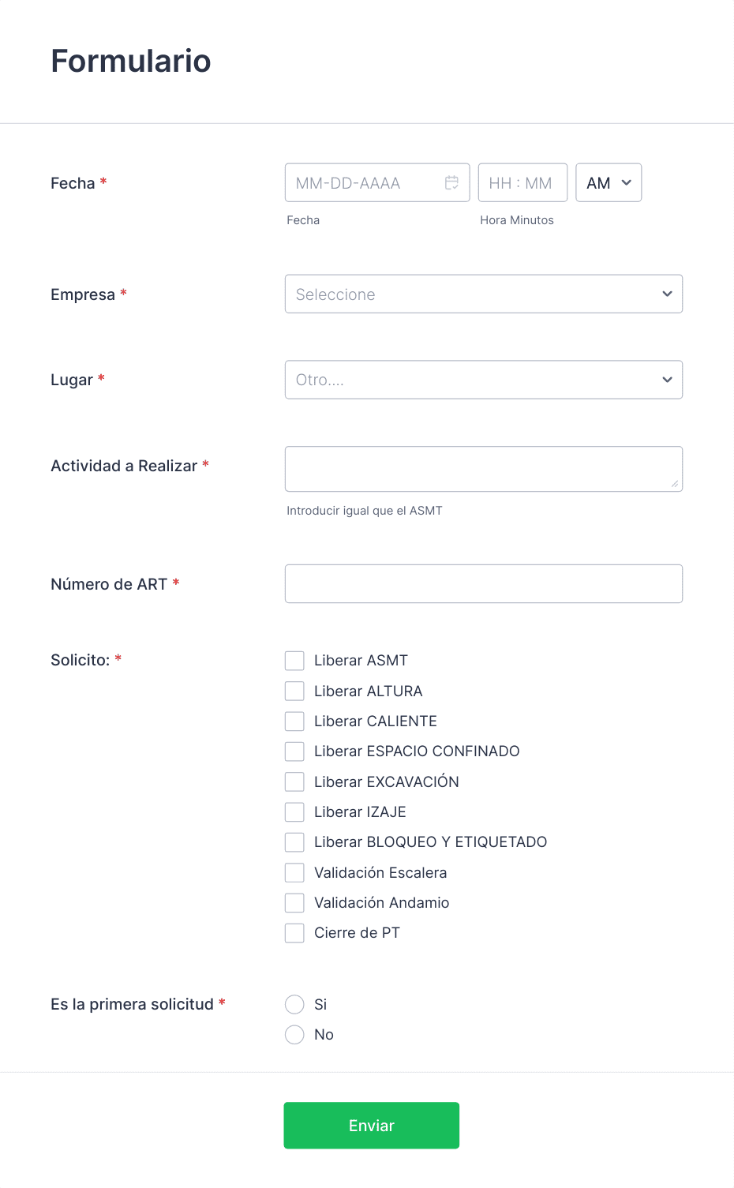Select the Liberar IZAJE checkbox
Screen dimensions: 734x1188
tap(294, 812)
